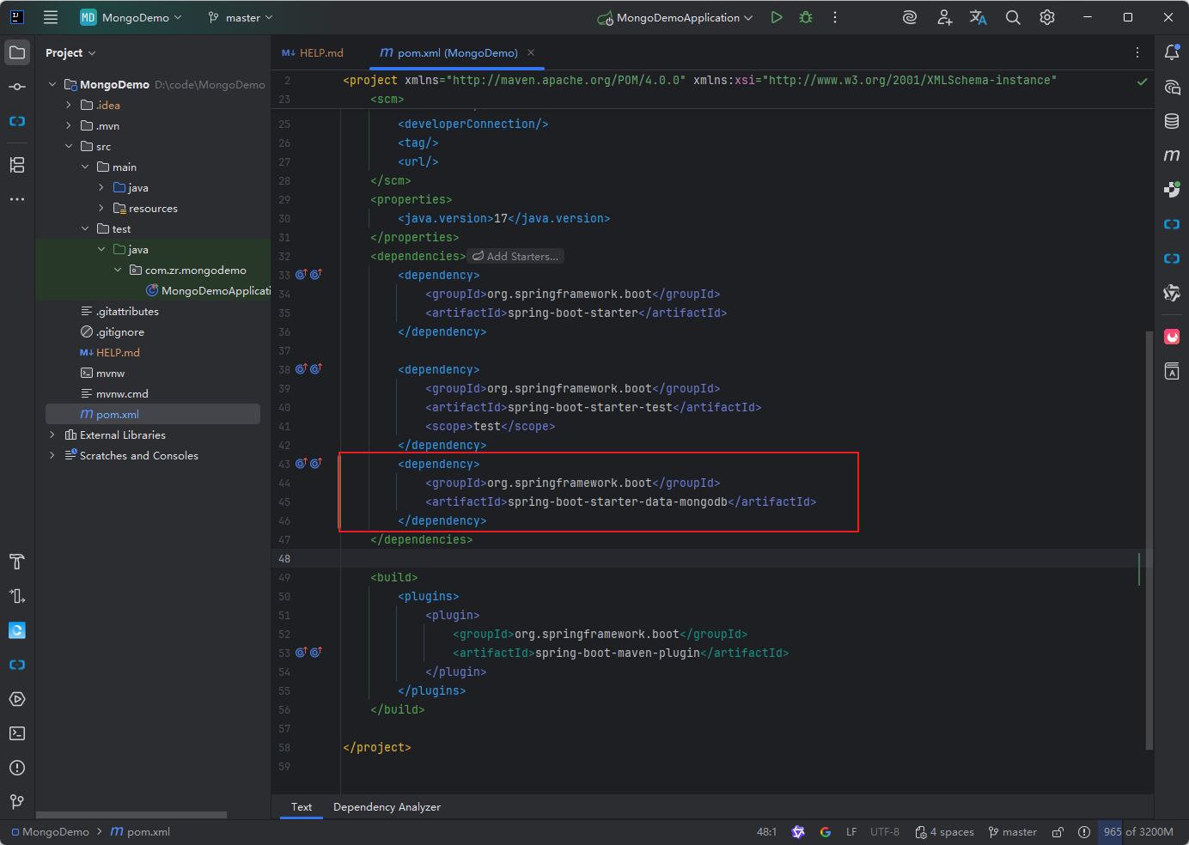This screenshot has width=1189, height=845.
Task: Open more run actions menu
Action: pyautogui.click(x=835, y=17)
